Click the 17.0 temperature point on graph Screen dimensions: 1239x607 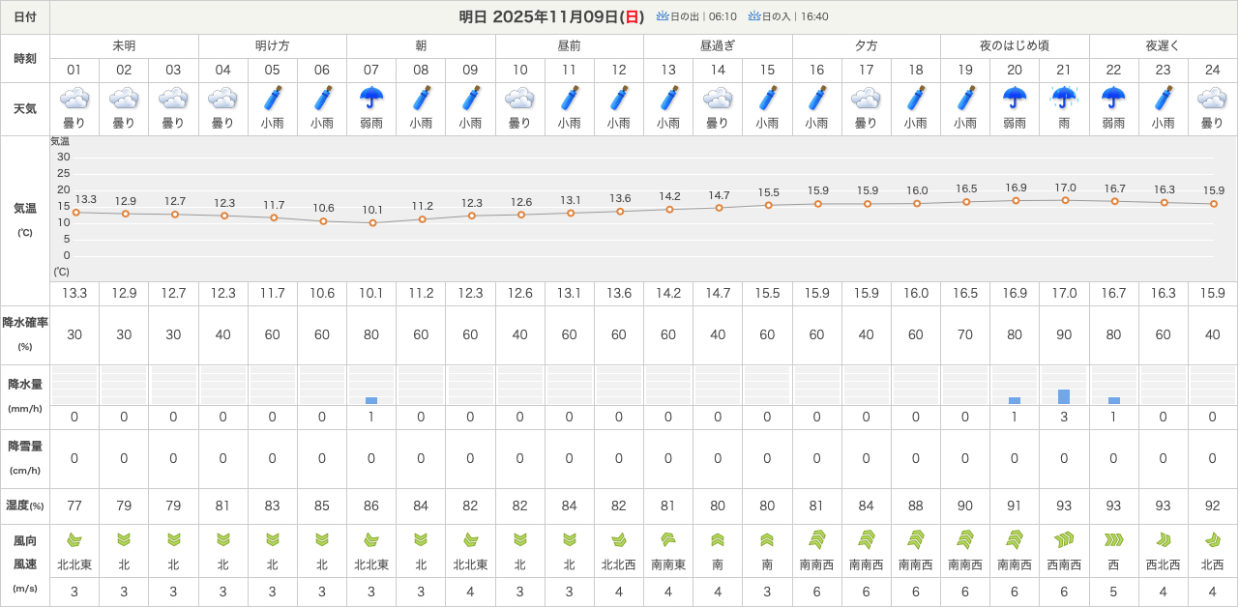[x=1065, y=200]
